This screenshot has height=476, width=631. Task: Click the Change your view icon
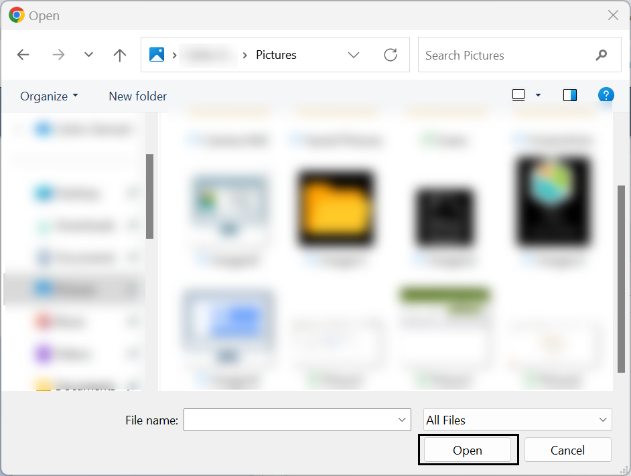pyautogui.click(x=518, y=95)
